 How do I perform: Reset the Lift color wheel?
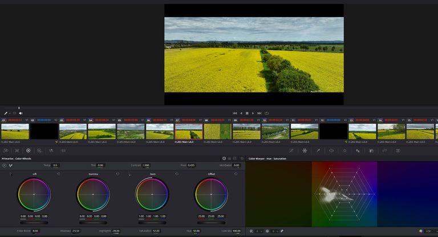point(58,174)
